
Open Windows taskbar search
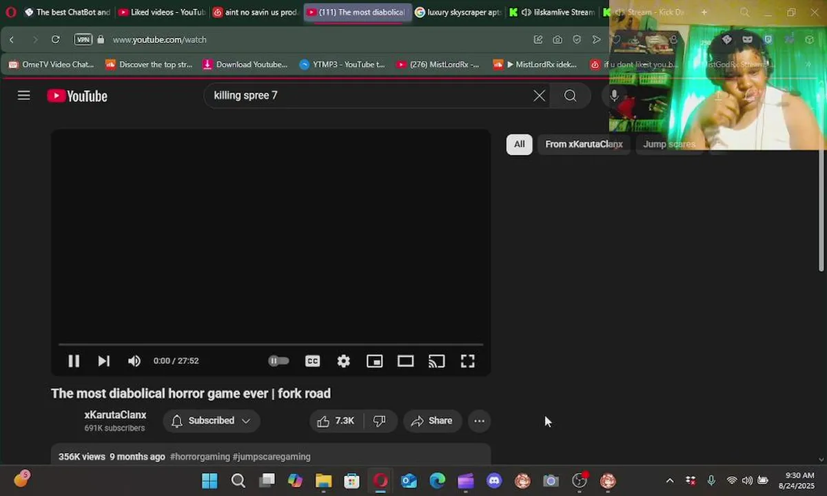pyautogui.click(x=238, y=481)
